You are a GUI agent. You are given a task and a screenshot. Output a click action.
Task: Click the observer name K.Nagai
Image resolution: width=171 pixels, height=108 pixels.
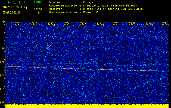click(x=89, y=2)
